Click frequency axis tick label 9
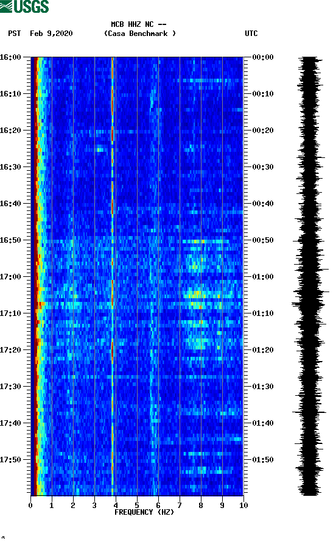Image resolution: width=336 pixels, height=544 pixels. [222, 506]
